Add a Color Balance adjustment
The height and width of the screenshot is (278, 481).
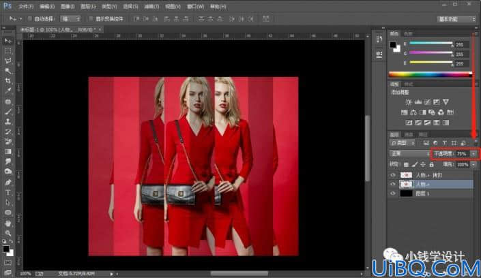(413, 112)
